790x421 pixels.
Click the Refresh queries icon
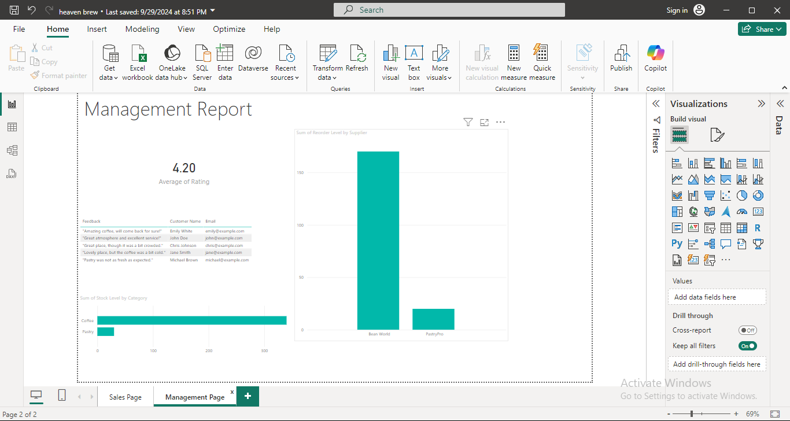tap(357, 54)
